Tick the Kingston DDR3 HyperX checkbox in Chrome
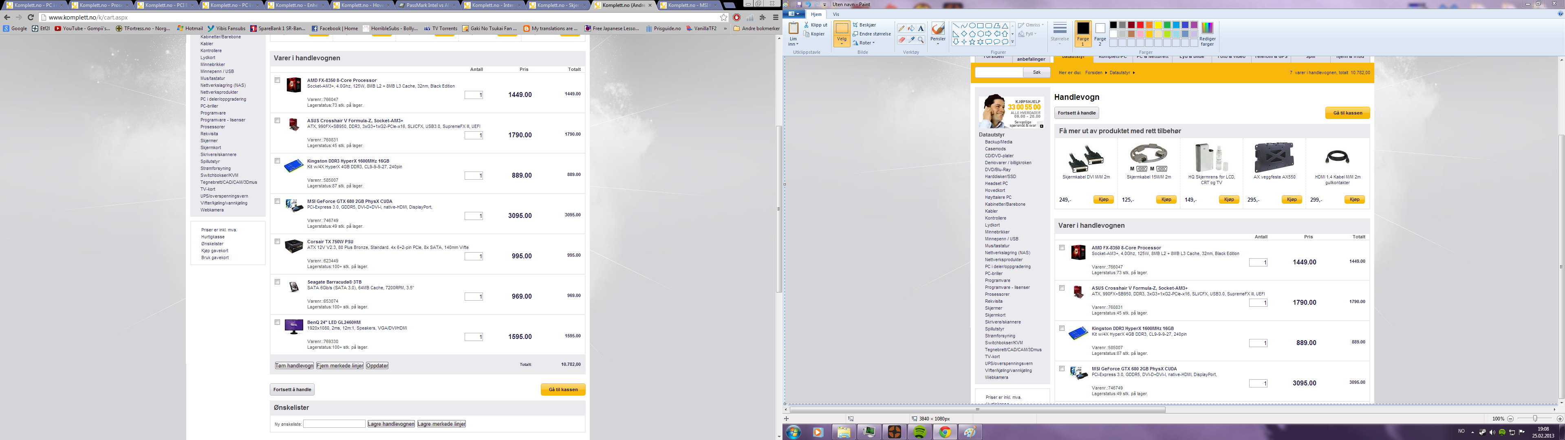 click(x=278, y=161)
